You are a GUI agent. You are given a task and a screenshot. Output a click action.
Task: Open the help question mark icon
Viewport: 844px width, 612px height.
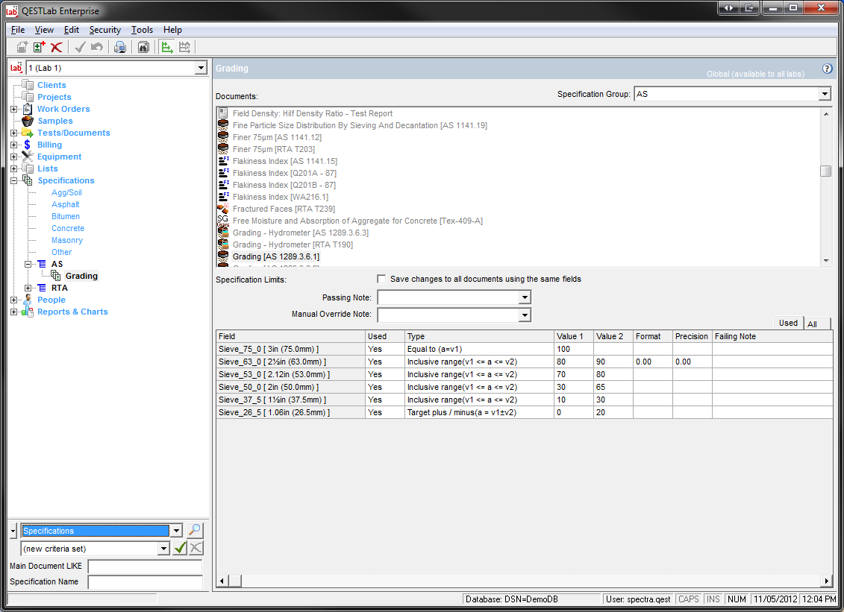(827, 69)
